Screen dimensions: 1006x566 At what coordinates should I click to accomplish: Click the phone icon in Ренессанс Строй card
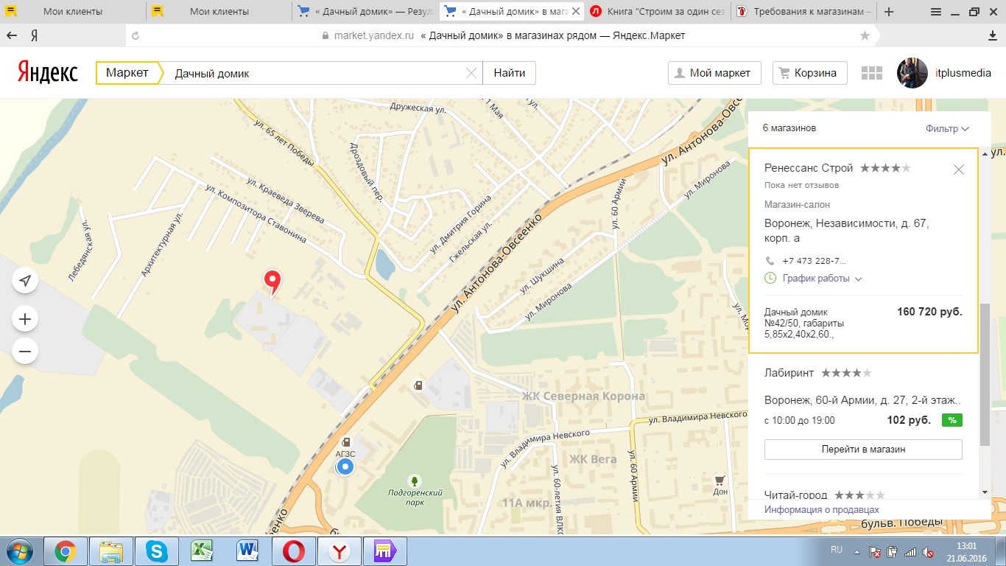tap(770, 261)
